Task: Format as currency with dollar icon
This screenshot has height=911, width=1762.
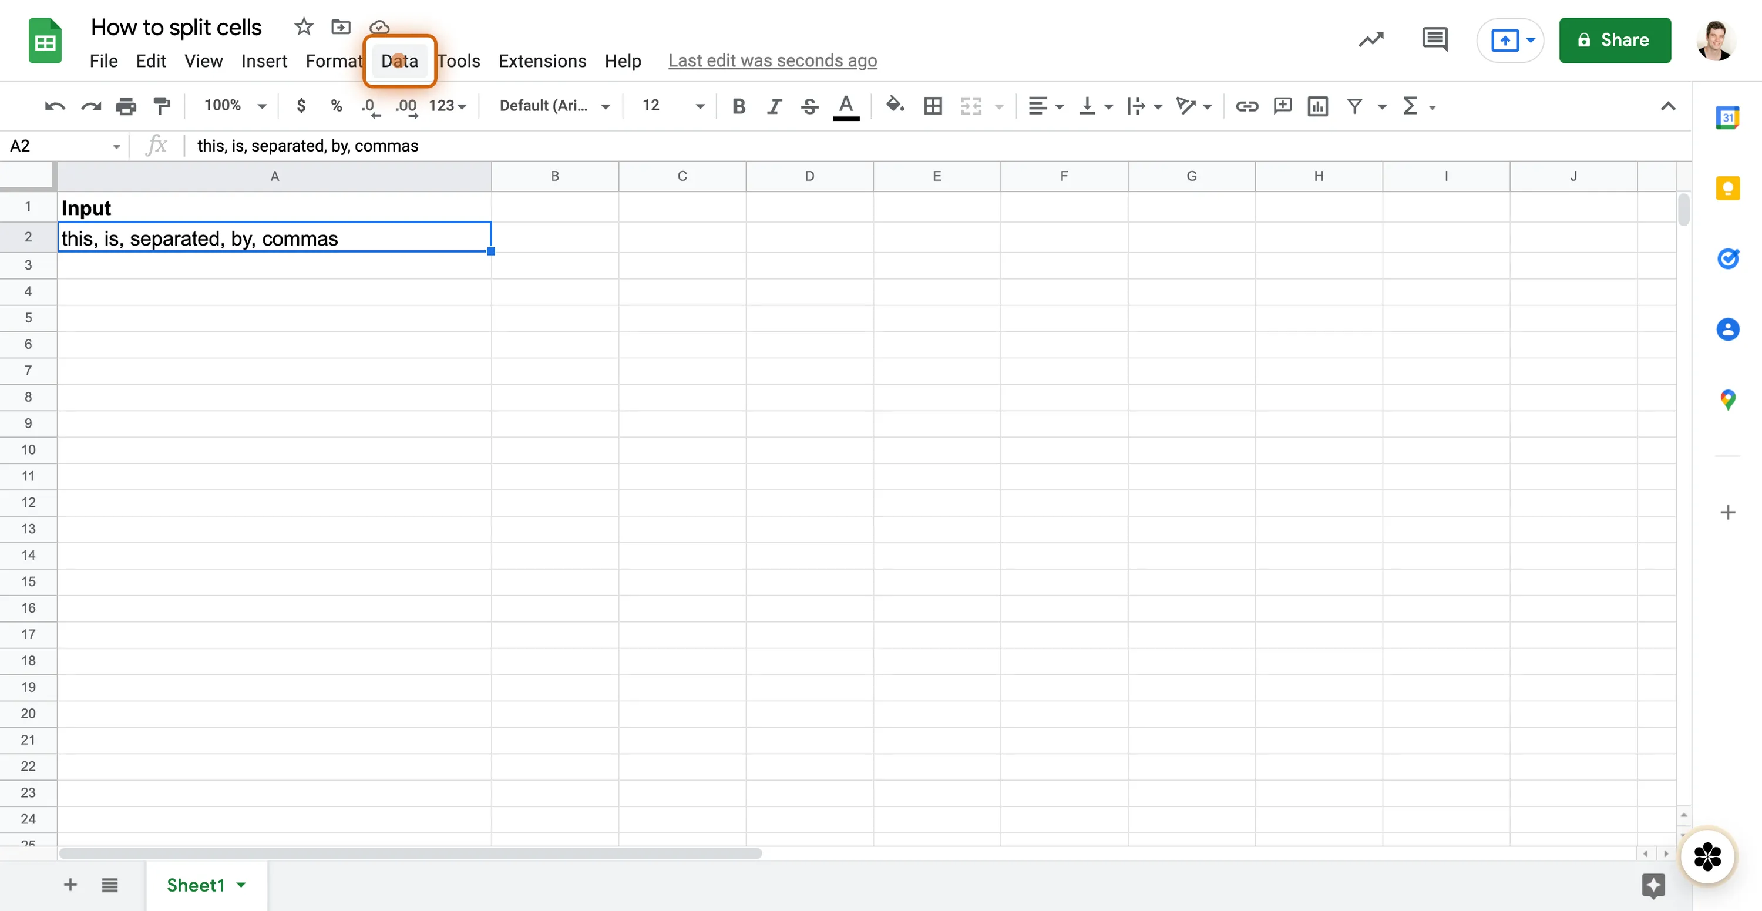Action: click(301, 106)
